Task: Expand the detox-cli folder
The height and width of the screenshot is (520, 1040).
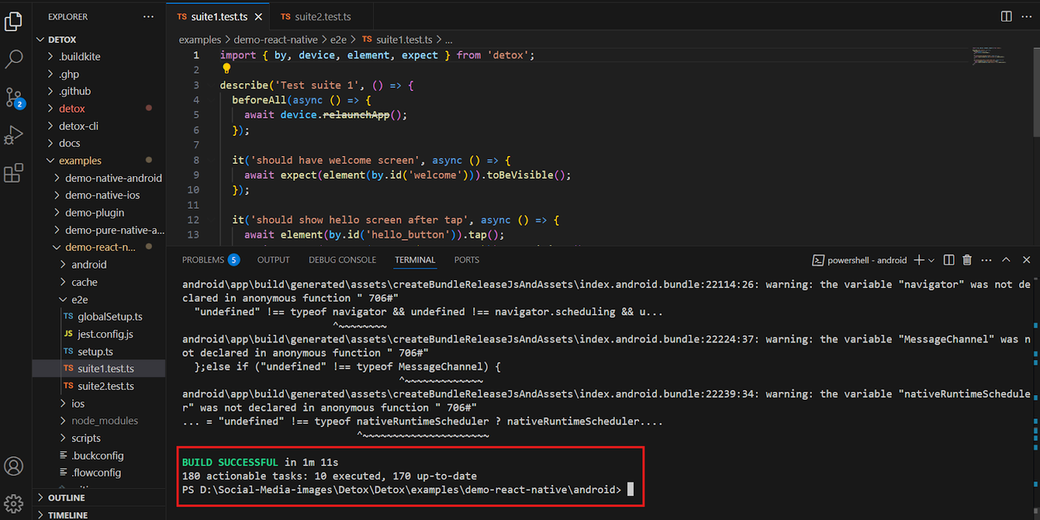Action: pos(99,126)
